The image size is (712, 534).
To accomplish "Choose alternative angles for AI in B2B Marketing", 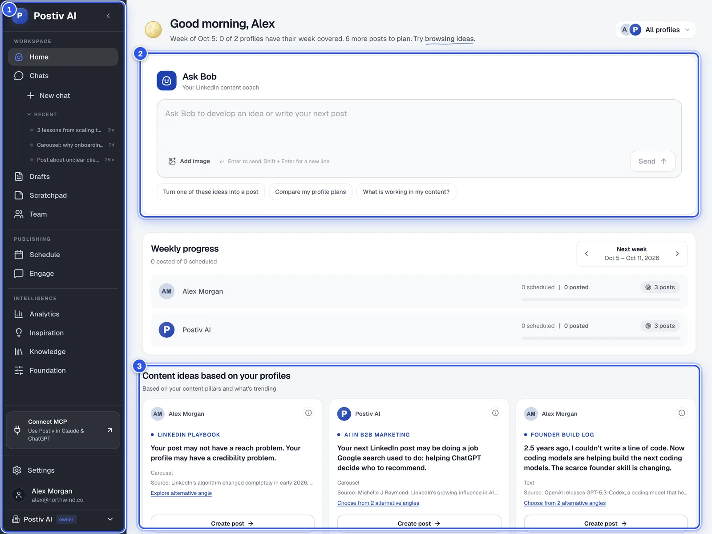I will [x=378, y=503].
